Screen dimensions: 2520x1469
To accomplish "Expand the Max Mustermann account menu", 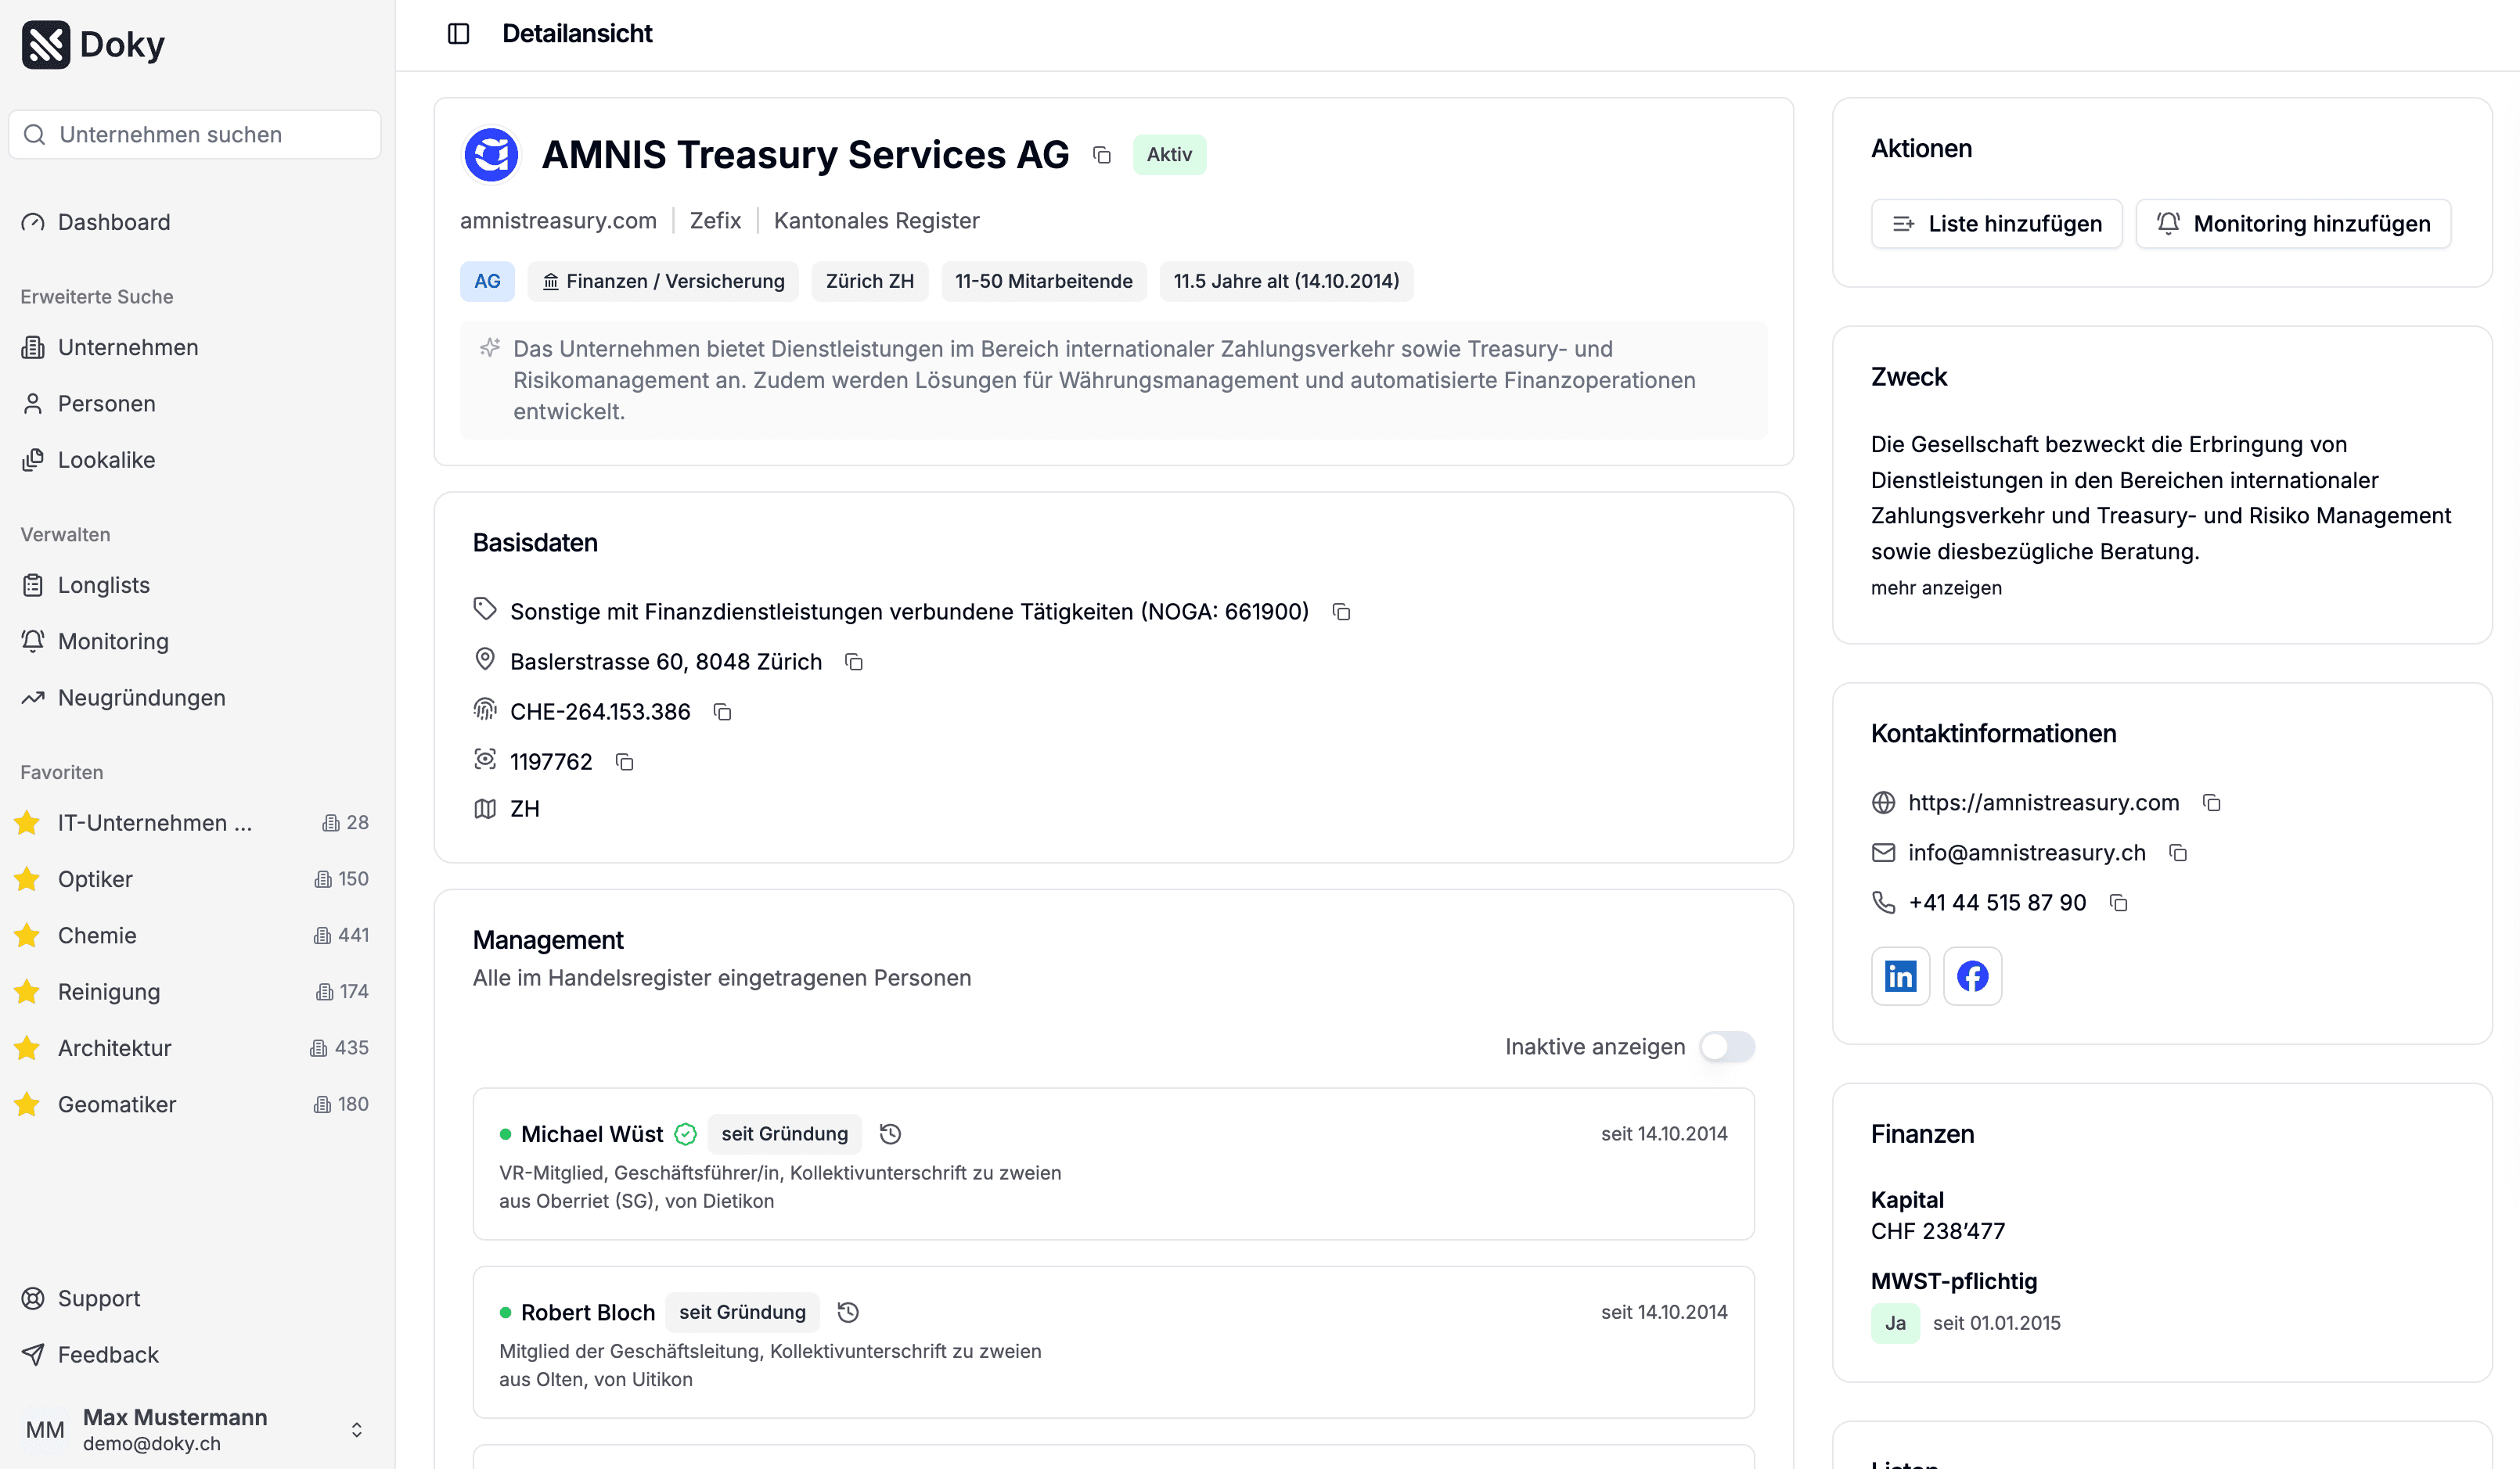I will [x=356, y=1430].
